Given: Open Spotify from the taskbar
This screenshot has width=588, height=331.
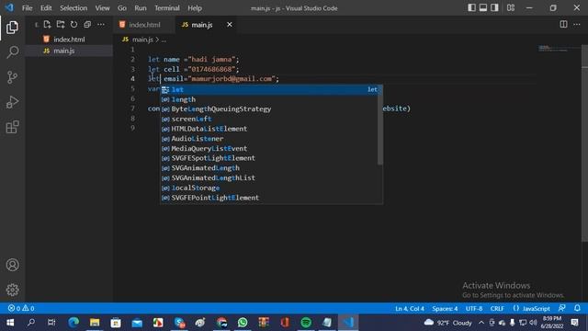Looking at the screenshot, I should (306, 323).
